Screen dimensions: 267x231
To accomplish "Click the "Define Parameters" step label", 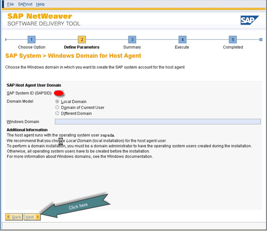I will pos(82,47).
